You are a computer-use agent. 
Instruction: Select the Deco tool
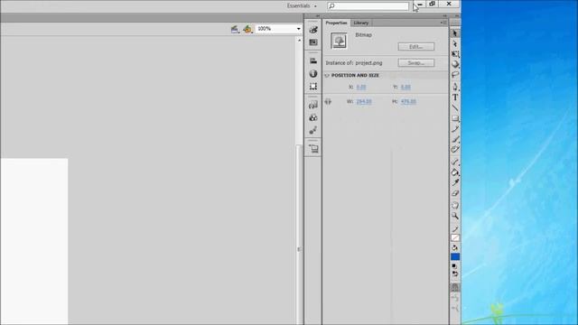[455, 149]
